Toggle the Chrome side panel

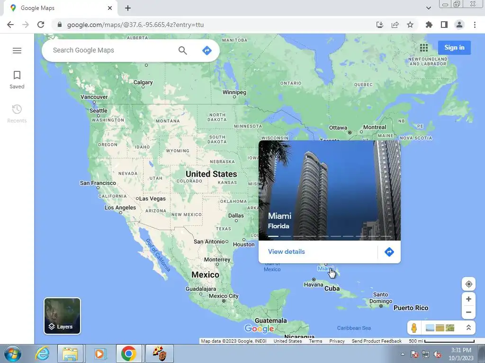(x=444, y=25)
